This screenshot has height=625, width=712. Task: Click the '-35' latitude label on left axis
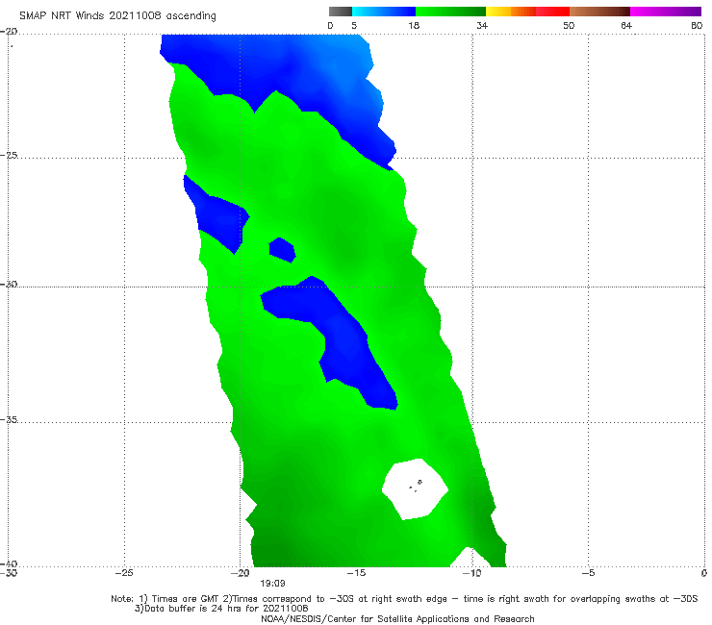coord(9,419)
